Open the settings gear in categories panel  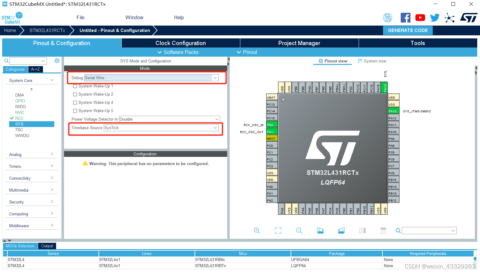(57, 61)
